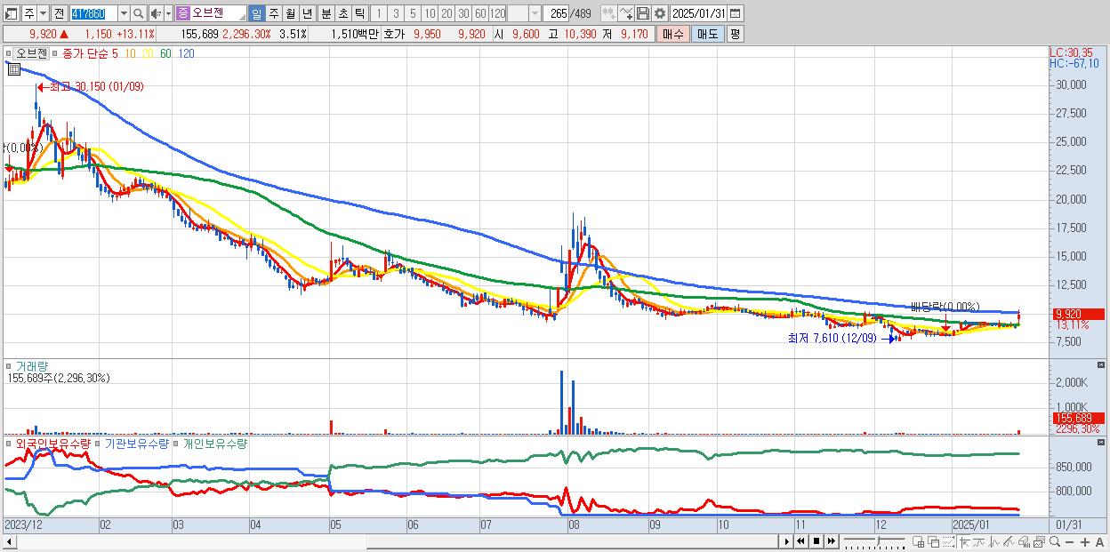The width and height of the screenshot is (1110, 552).
Task: Select interval preset 30
Action: tap(463, 14)
